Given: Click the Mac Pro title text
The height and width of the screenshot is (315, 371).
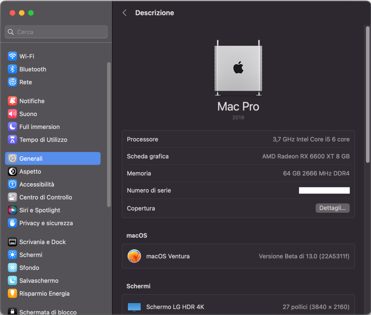Looking at the screenshot, I should coord(238,107).
